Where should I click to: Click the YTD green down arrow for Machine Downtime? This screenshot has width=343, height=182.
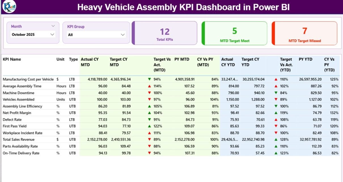coord(276,93)
